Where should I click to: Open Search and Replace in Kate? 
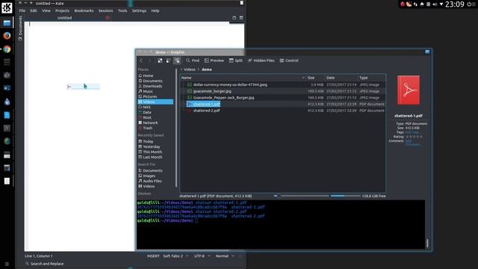(x=45, y=264)
